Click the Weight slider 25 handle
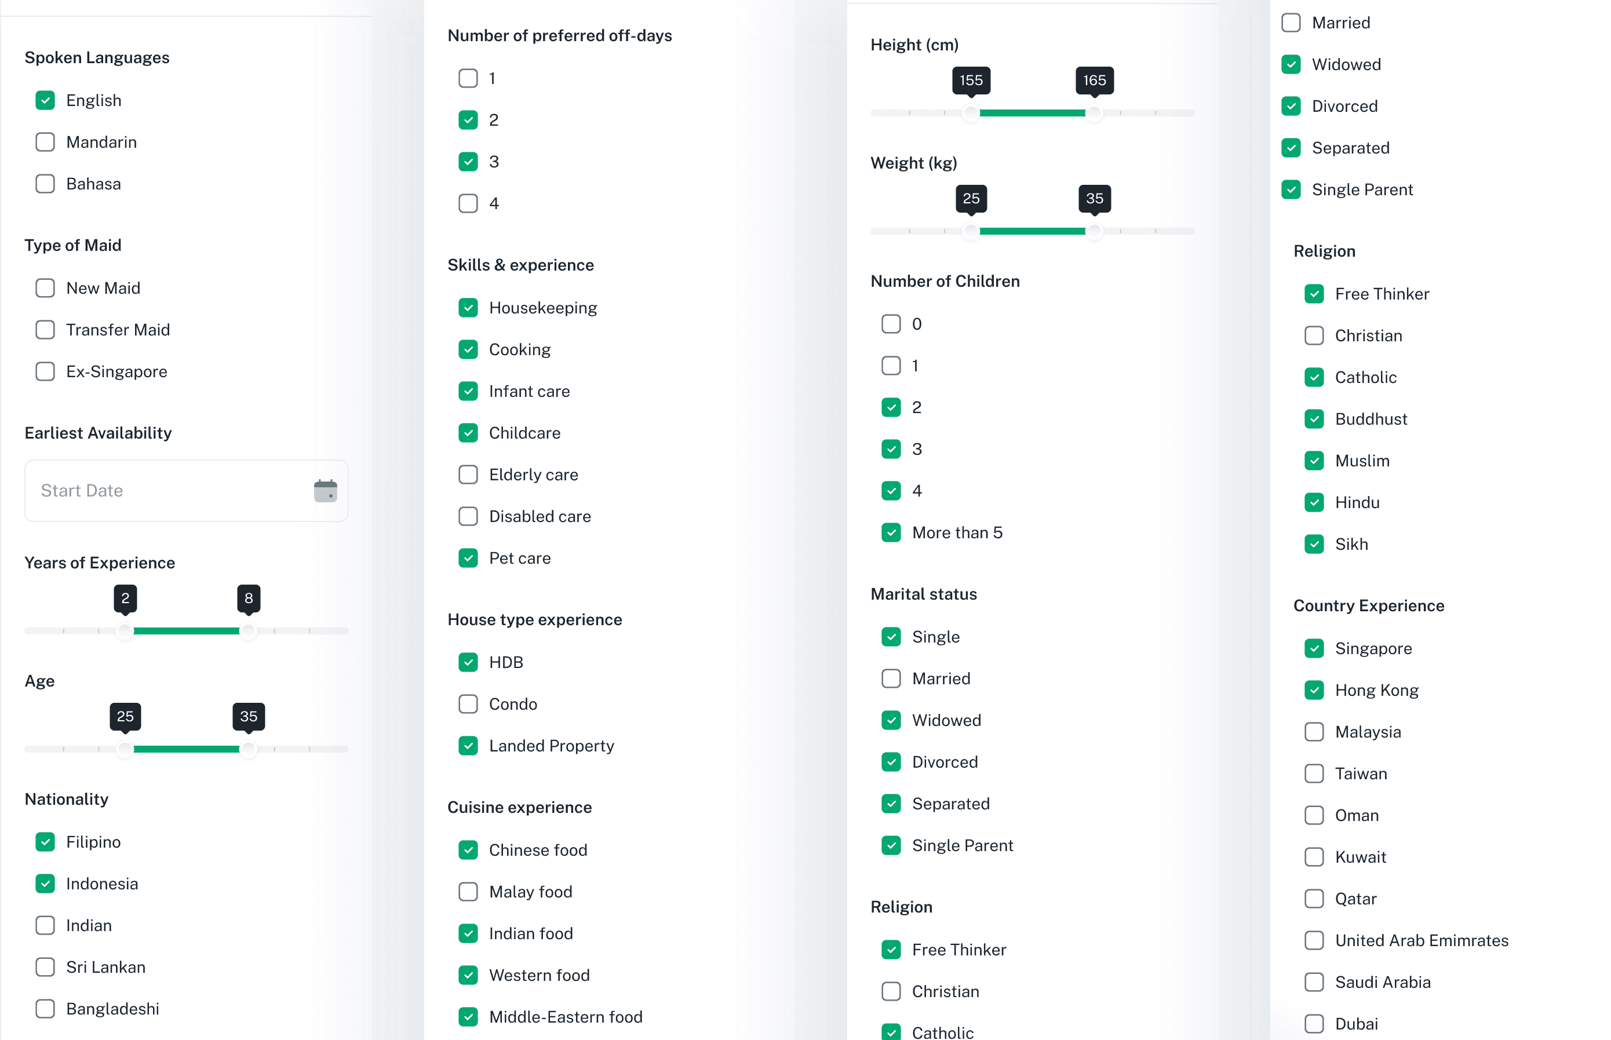This screenshot has height=1040, width=1611. click(x=970, y=232)
